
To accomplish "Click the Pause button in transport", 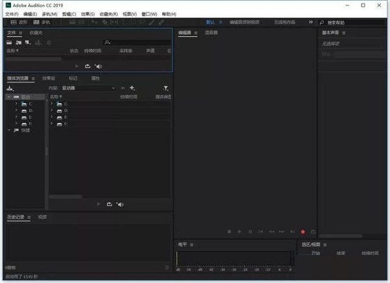I will [250, 232].
